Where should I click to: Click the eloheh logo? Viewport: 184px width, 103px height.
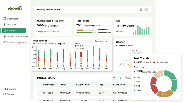coord(15,9)
